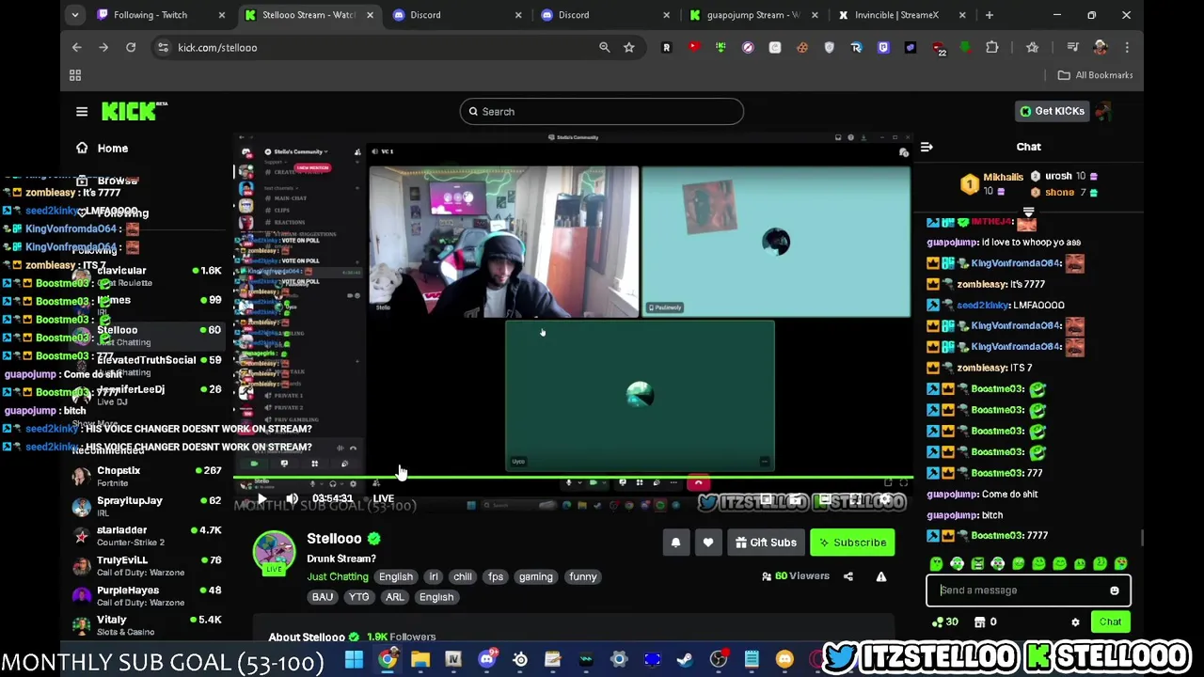Image resolution: width=1204 pixels, height=677 pixels.
Task: Bookmark this page with the star
Action: [x=628, y=47]
